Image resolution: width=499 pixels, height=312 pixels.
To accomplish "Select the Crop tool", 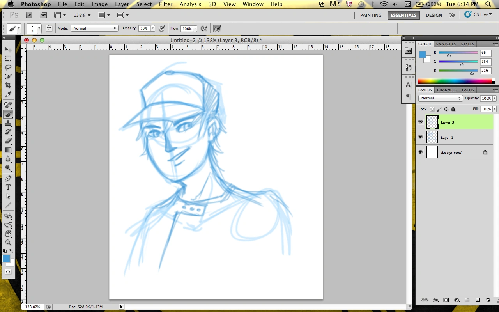I will point(8,85).
